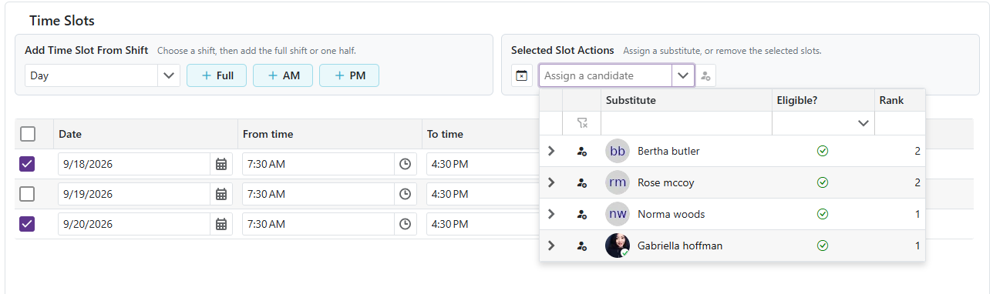Toggle the select-all checkbox in table header
Image resolution: width=993 pixels, height=294 pixels.
[x=28, y=134]
